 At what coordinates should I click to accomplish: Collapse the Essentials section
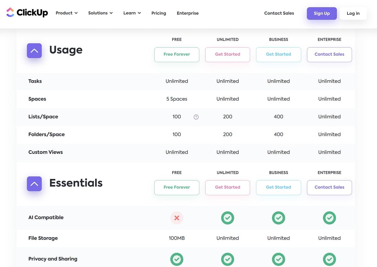click(34, 184)
